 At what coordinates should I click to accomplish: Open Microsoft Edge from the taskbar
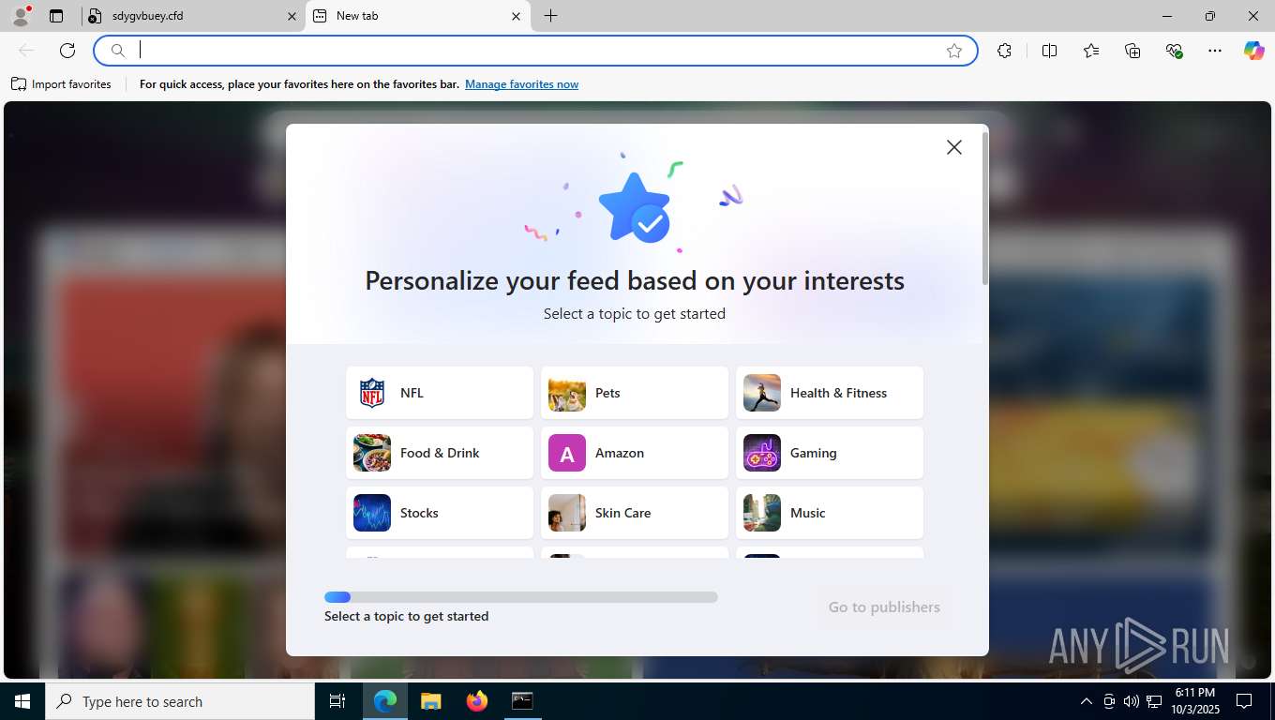coord(385,701)
